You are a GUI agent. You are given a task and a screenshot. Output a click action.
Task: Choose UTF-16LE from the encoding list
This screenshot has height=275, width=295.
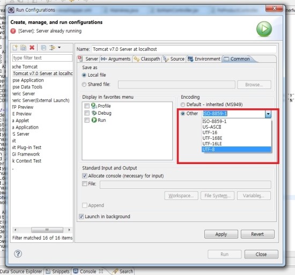(x=237, y=144)
